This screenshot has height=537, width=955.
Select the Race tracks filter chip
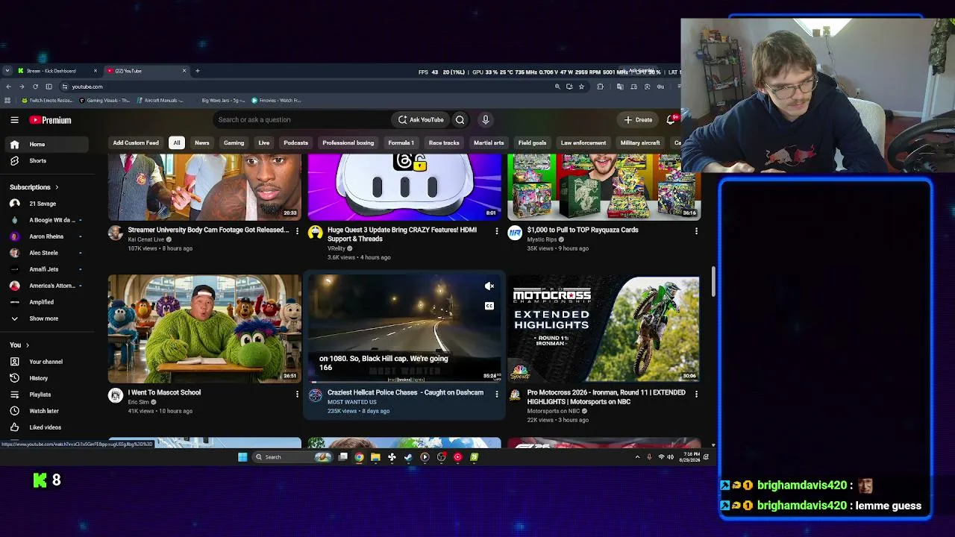[x=444, y=142]
